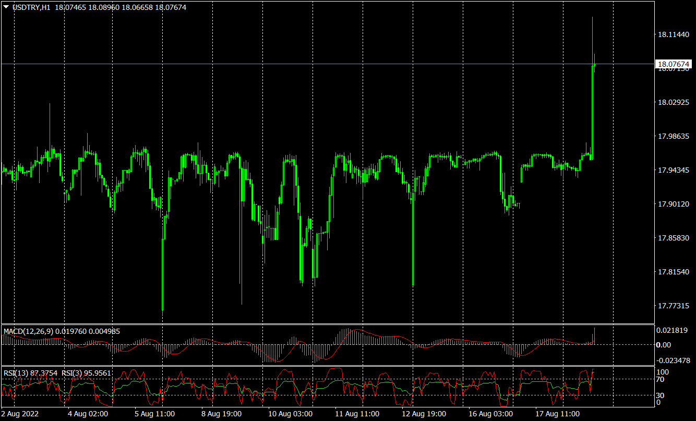Click the RSI level label 70
696x421 pixels.
tap(660, 380)
